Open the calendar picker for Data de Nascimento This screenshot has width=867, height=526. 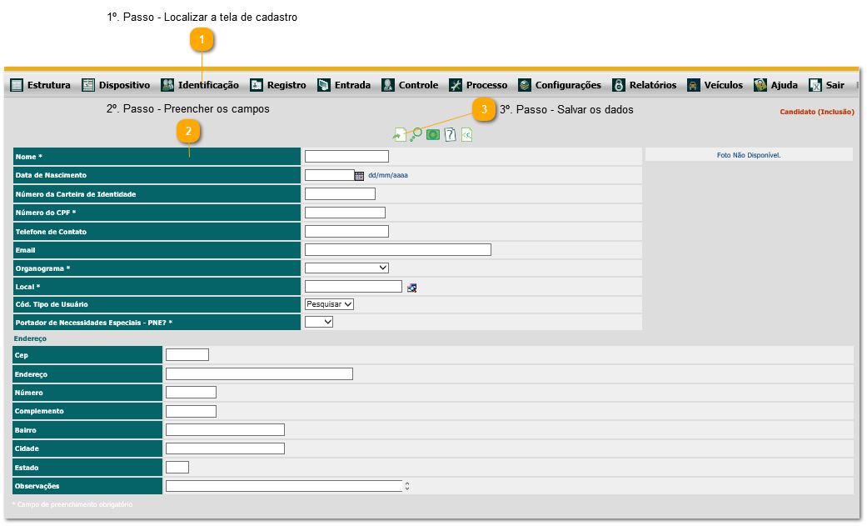360,176
